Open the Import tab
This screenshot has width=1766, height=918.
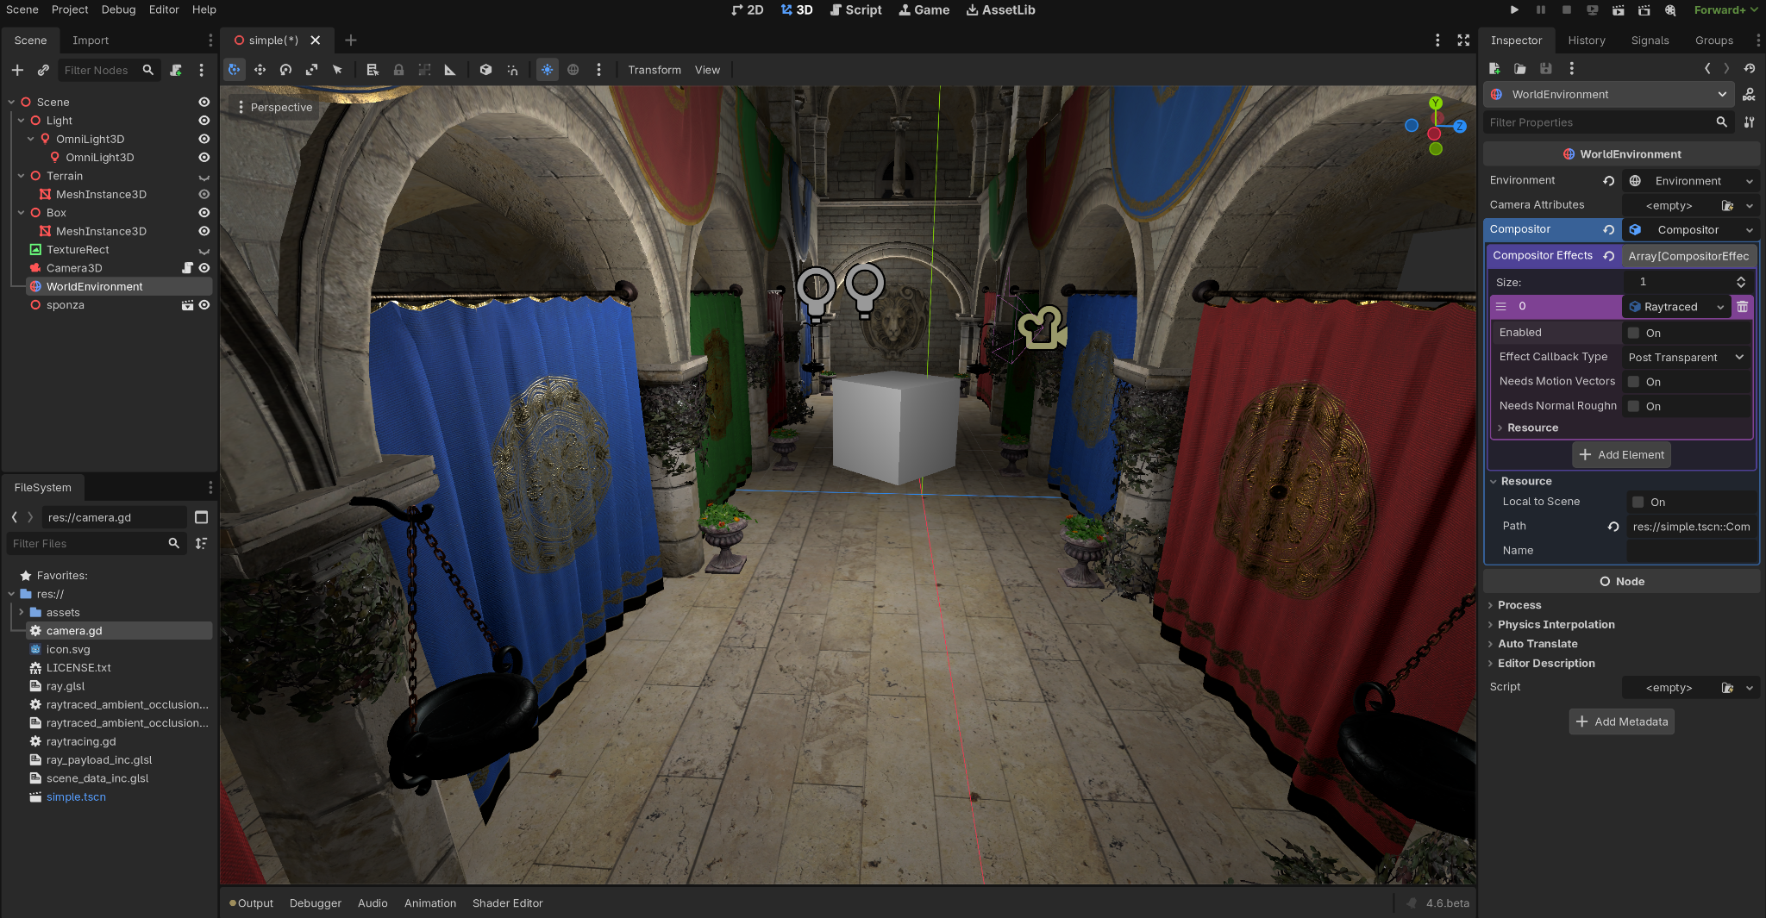pos(91,41)
